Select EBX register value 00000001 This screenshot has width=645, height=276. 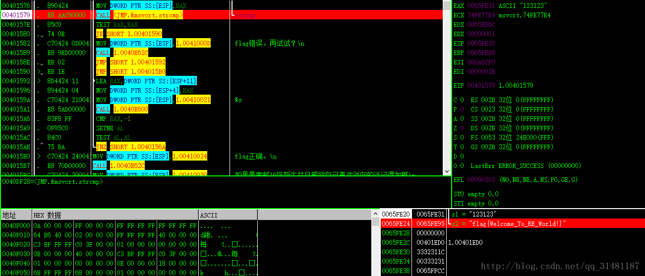click(x=481, y=34)
